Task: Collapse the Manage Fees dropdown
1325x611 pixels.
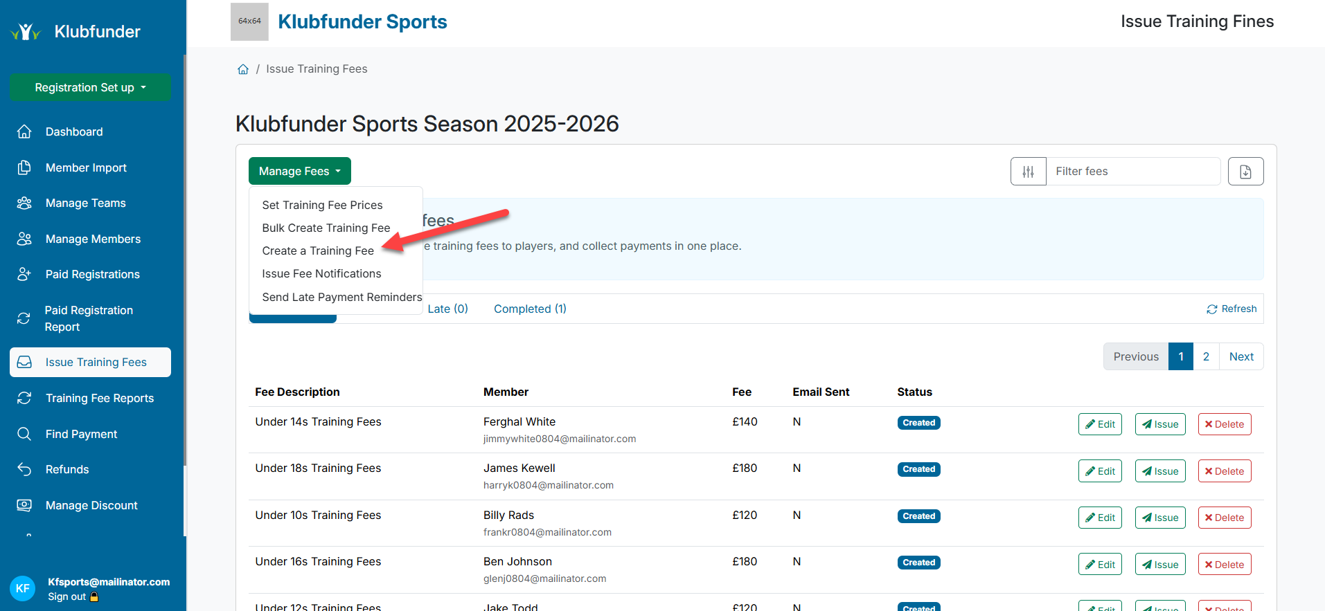Action: pos(299,171)
